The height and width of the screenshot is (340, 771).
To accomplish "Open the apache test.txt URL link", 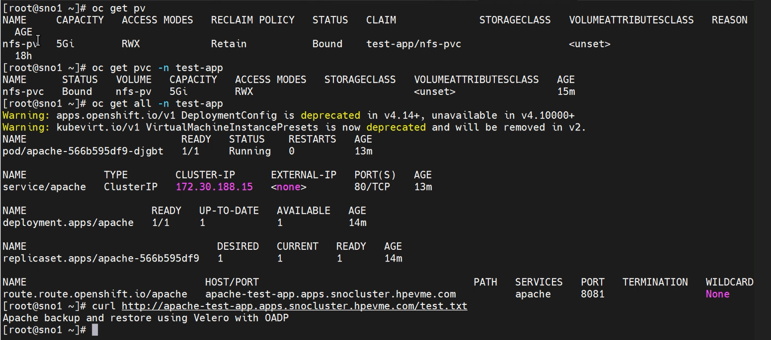I will pyautogui.click(x=294, y=306).
